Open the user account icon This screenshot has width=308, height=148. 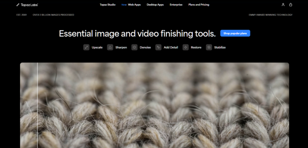click(283, 4)
